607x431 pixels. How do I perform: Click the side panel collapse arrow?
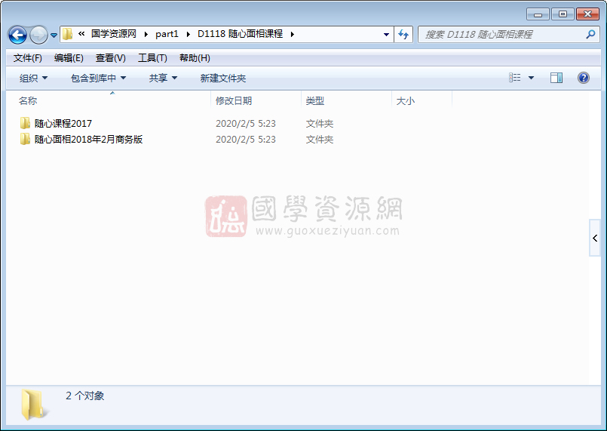click(x=595, y=238)
